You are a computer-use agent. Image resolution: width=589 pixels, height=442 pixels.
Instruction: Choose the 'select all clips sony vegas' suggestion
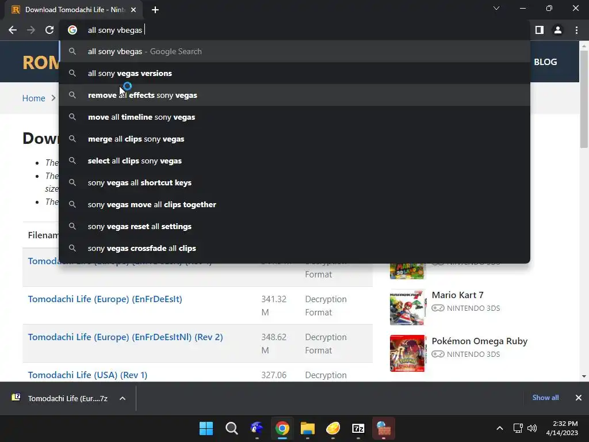point(294,161)
